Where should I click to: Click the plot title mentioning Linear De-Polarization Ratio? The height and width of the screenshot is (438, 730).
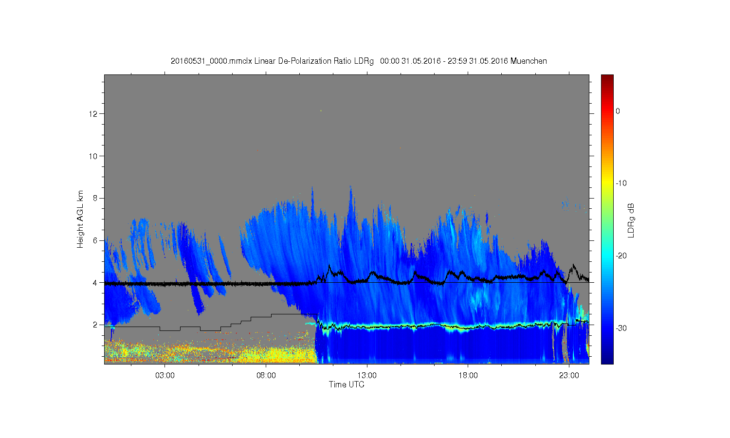tap(359, 61)
